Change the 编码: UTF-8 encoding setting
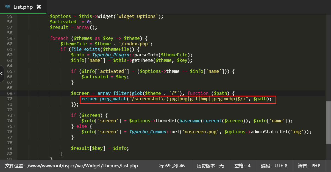The width and height of the screenshot is (331, 172). (274, 166)
